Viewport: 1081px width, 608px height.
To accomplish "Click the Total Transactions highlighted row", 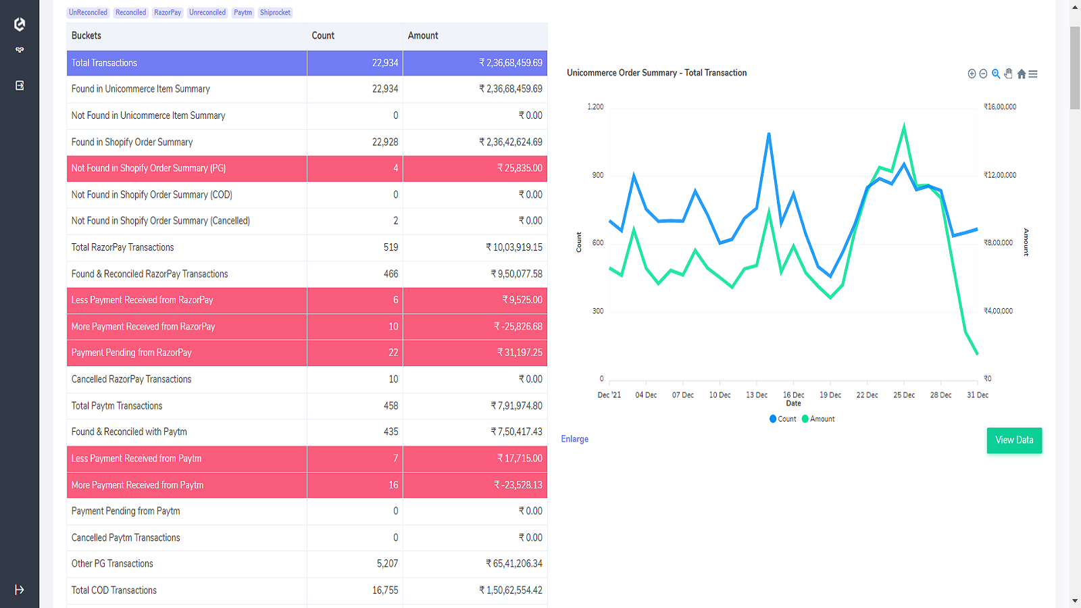I will 307,63.
